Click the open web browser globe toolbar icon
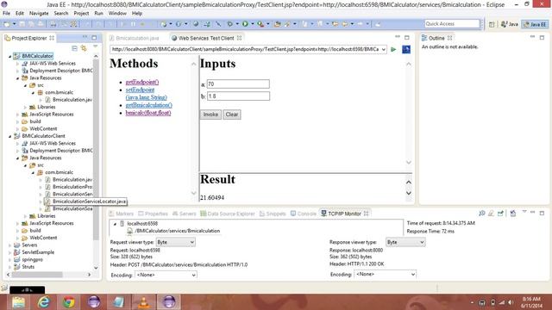Image resolution: width=552 pixels, height=310 pixels. [196, 24]
